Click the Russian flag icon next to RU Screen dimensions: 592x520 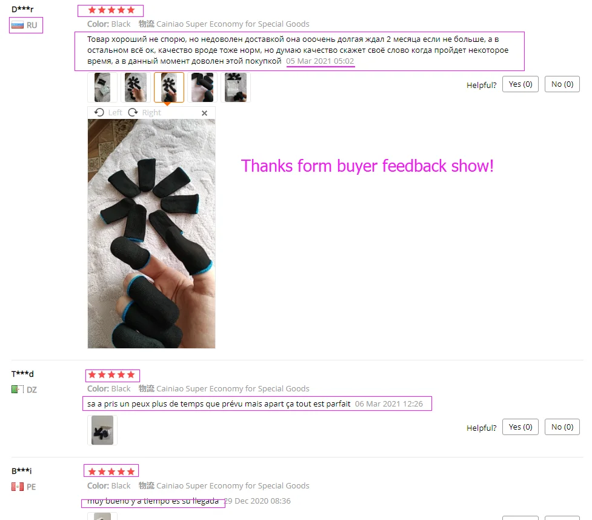click(x=18, y=25)
